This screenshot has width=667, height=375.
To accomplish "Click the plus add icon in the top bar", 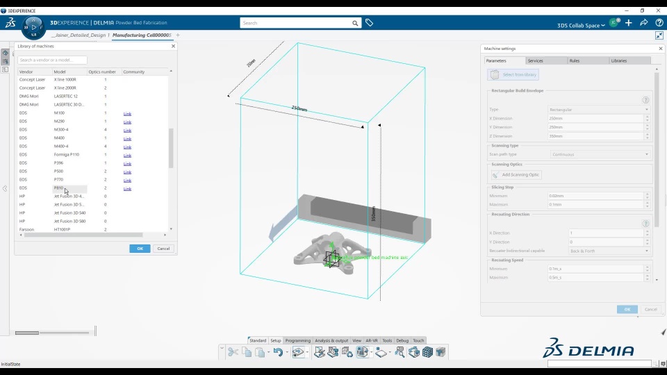I will 629,23.
